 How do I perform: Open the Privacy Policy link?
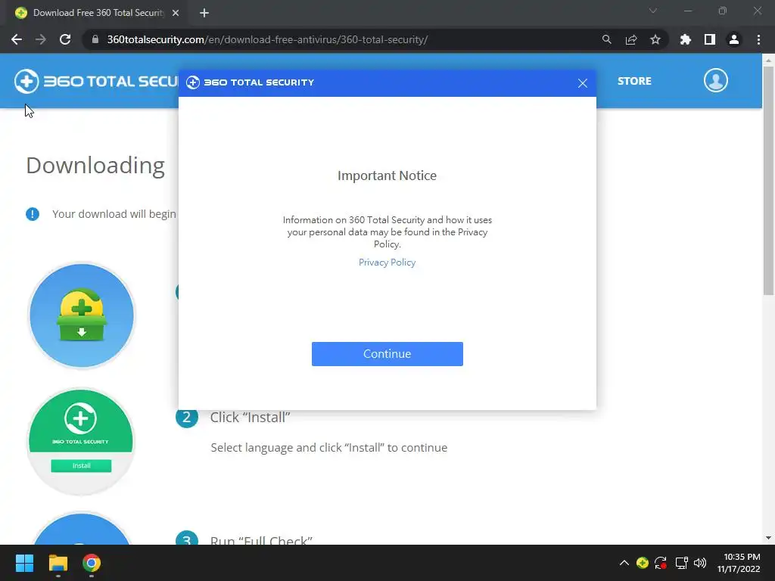pos(387,263)
